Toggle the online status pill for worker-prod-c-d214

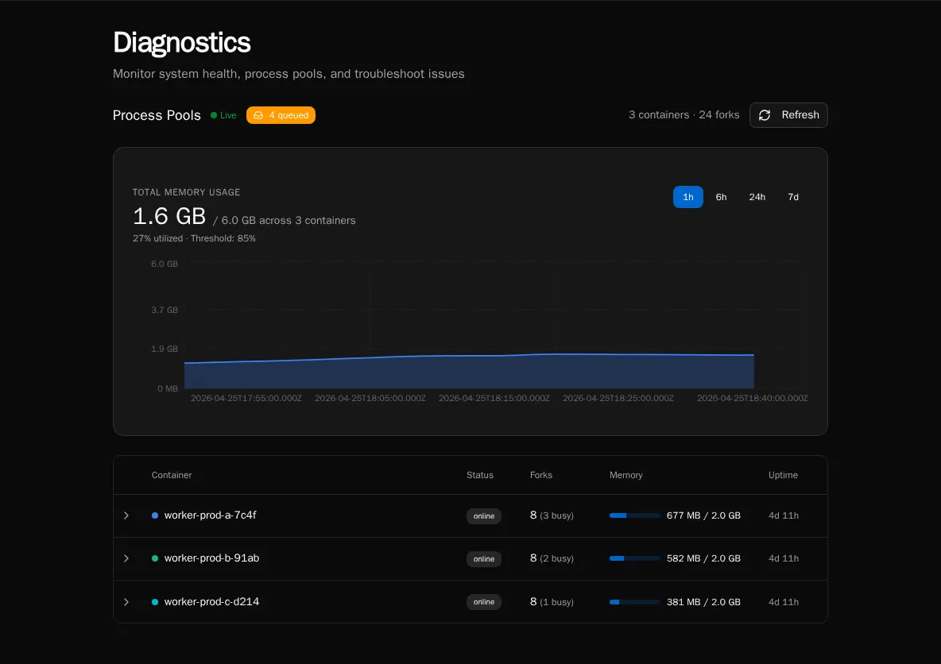(483, 601)
